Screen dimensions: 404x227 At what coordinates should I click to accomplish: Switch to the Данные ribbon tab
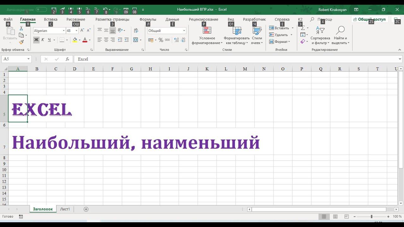tap(172, 19)
